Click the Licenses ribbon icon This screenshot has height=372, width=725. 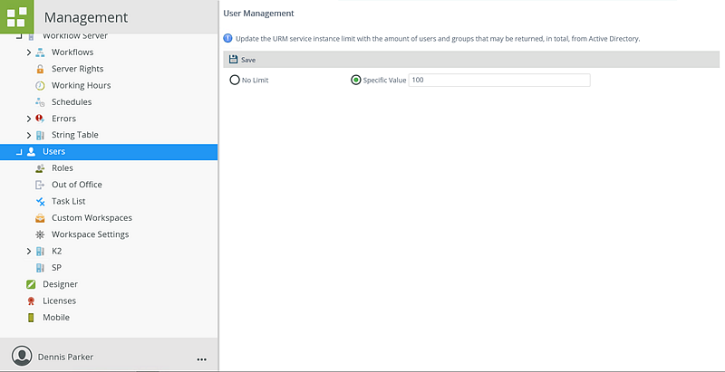coord(31,300)
